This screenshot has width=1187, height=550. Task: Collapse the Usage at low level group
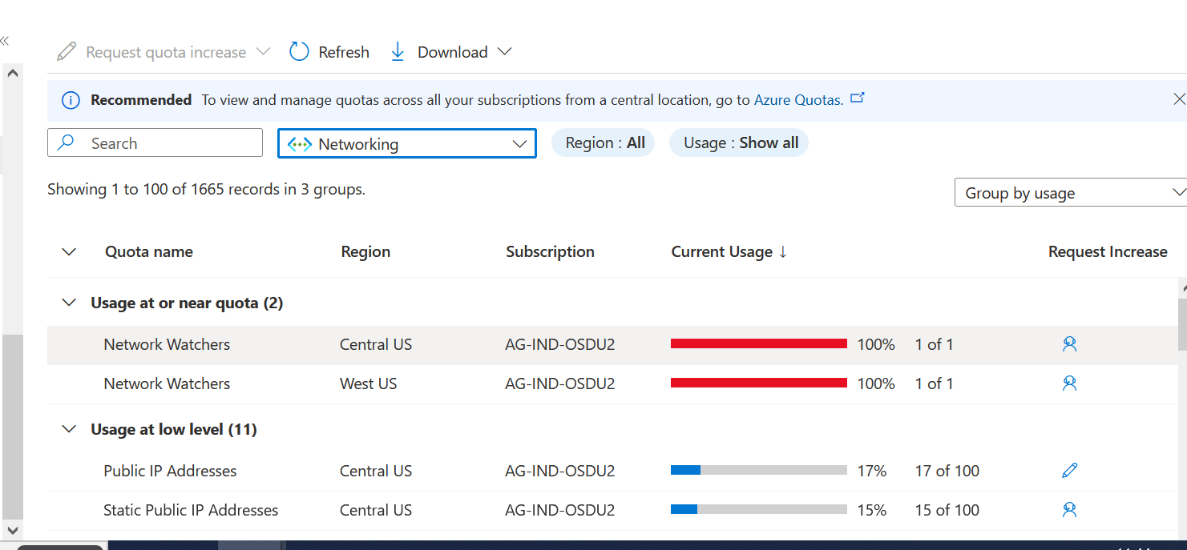click(x=70, y=429)
